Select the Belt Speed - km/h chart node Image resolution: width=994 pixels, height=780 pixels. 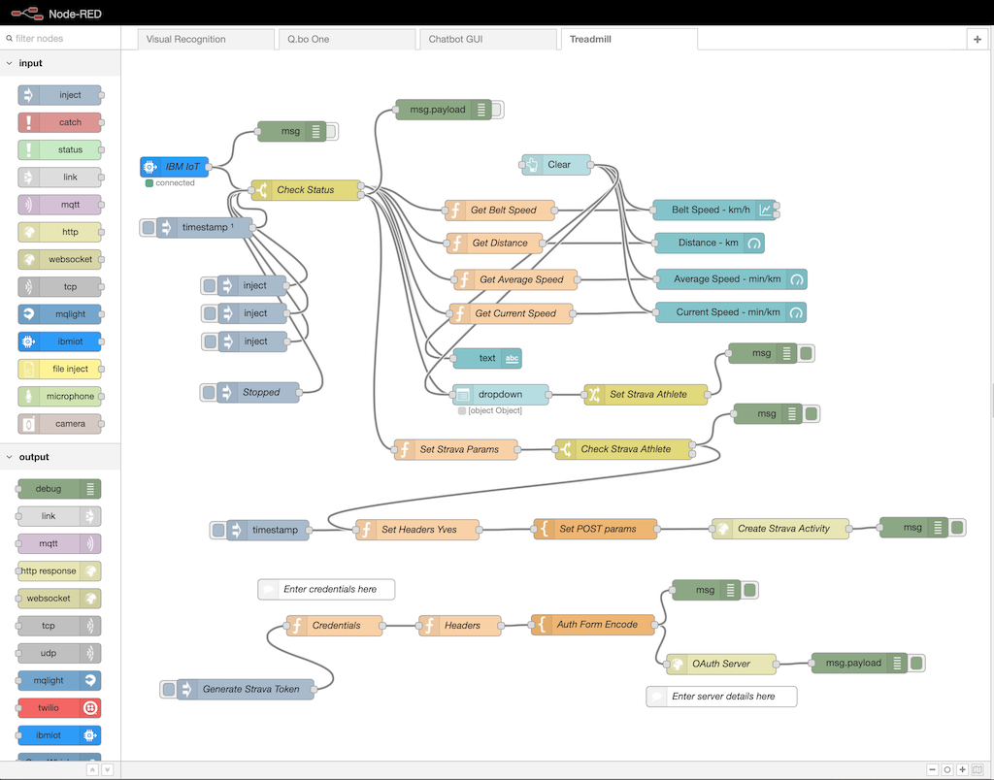coord(714,210)
